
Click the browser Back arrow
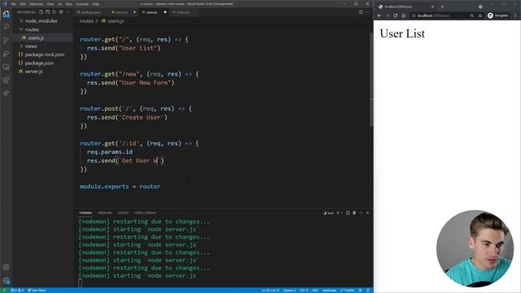tap(379, 15)
